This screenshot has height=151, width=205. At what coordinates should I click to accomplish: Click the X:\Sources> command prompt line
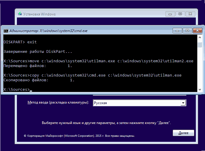point(16,90)
